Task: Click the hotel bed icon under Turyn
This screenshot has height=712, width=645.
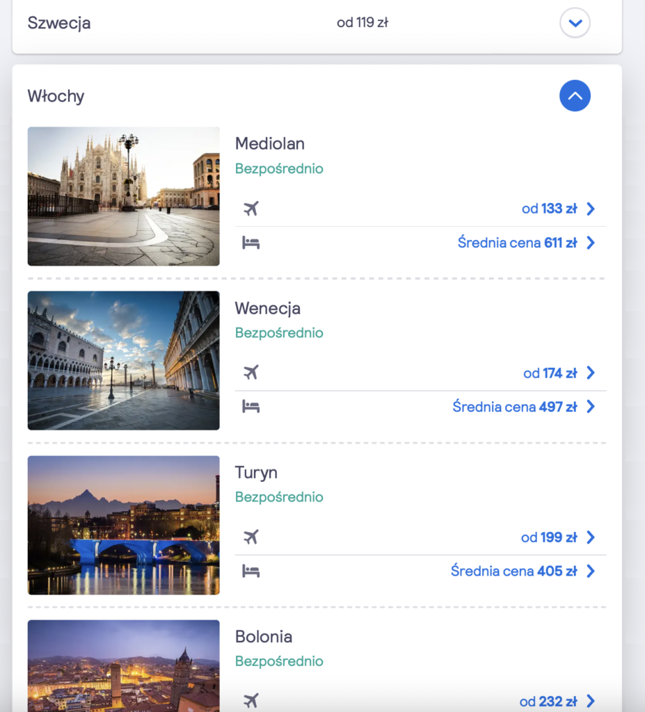Action: [x=251, y=571]
